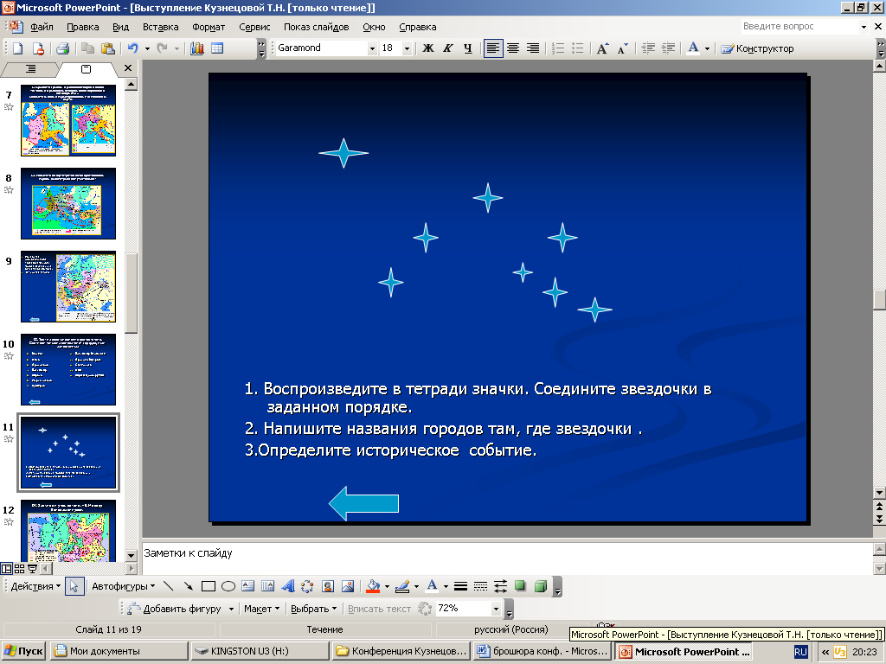This screenshot has width=886, height=664.
Task: Click the blue back arrow on the slide
Action: 364,503
